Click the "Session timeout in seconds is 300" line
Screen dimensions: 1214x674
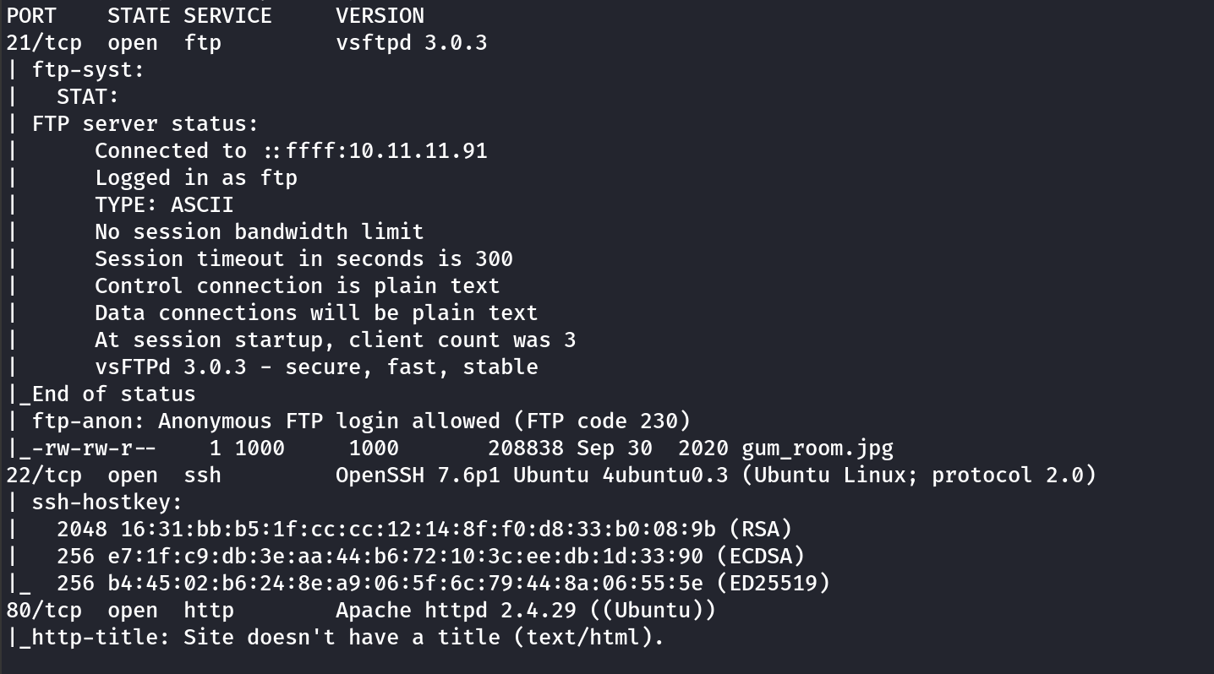coord(303,258)
